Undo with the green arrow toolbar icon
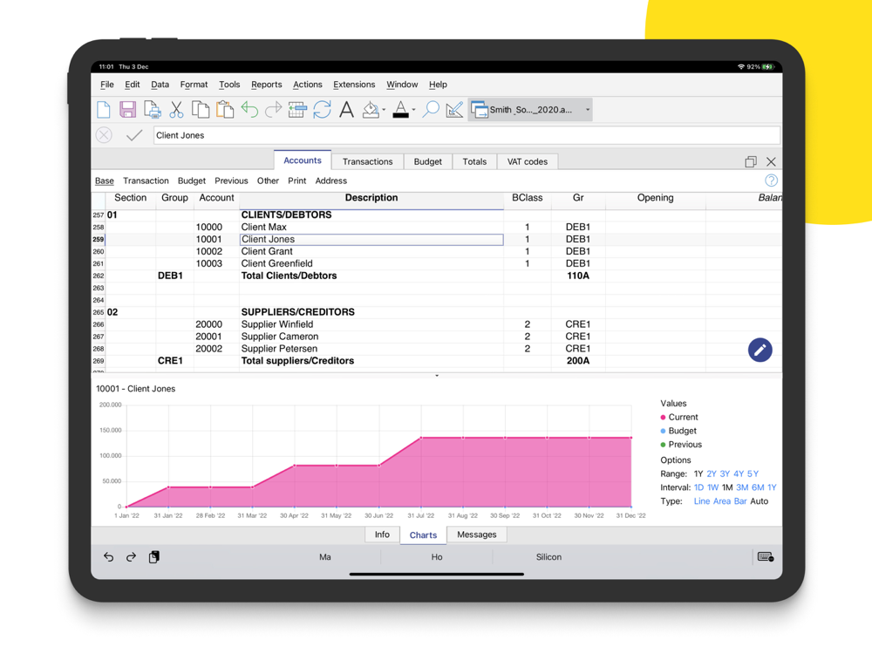 (249, 110)
